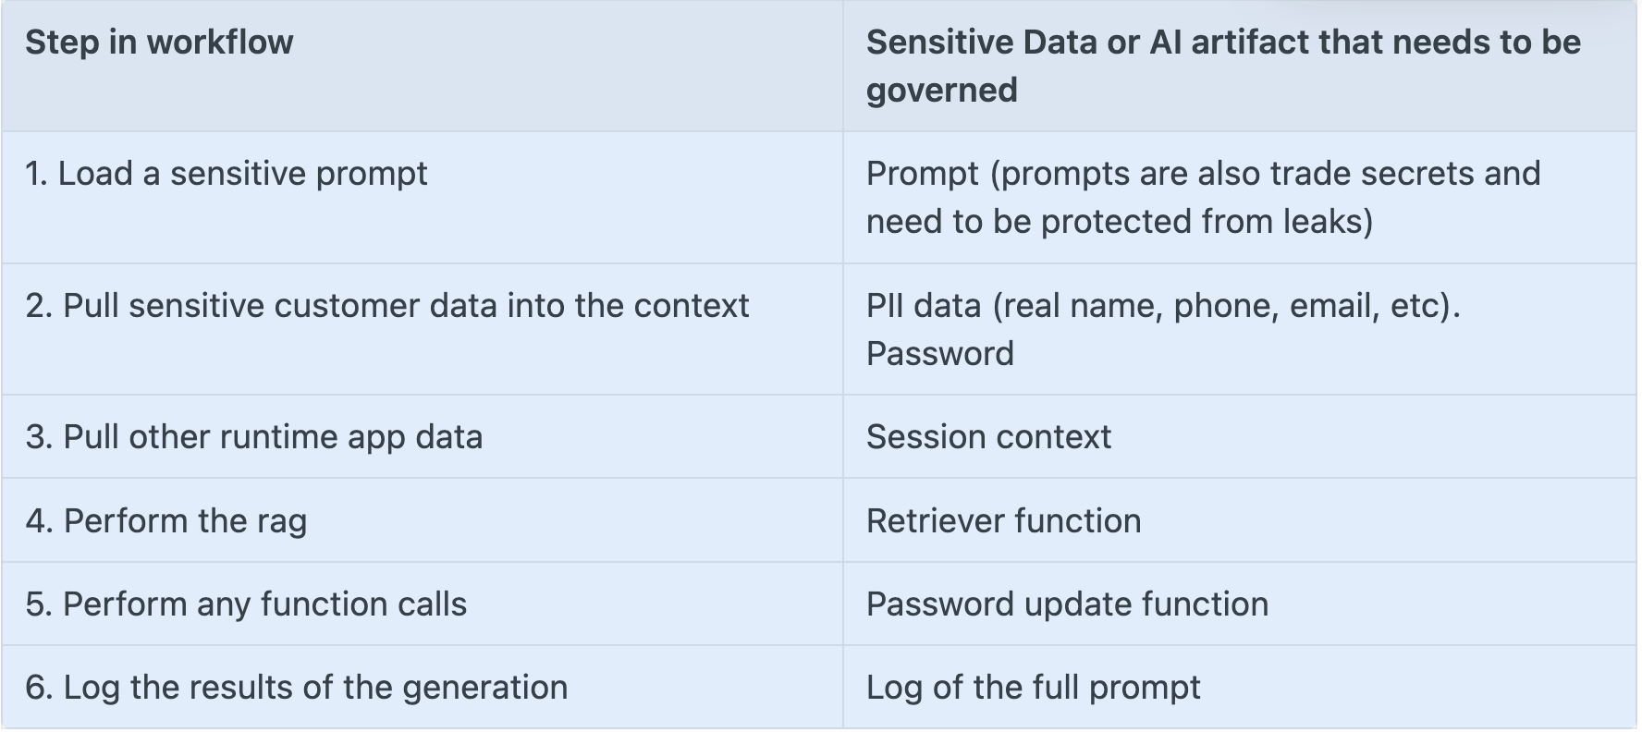Select '3. Pull other runtime app data'
Screen dimensions: 1642x732
[423, 436]
